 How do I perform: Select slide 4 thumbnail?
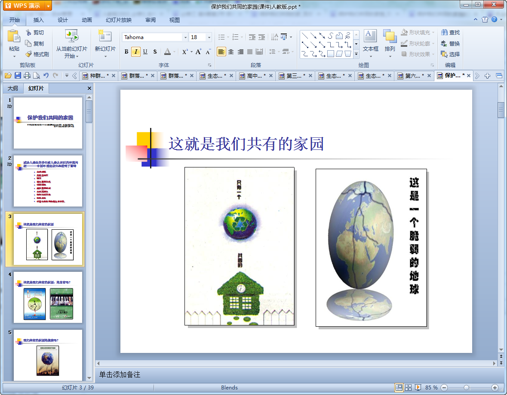point(48,297)
